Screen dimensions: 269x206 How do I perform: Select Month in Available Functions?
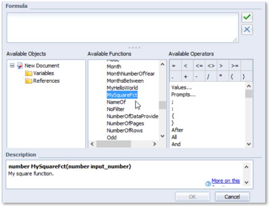[114, 67]
